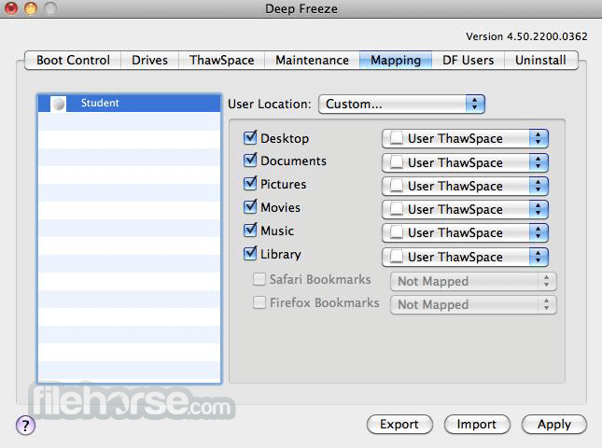Click the Export button
The height and width of the screenshot is (448, 602).
coord(399,424)
